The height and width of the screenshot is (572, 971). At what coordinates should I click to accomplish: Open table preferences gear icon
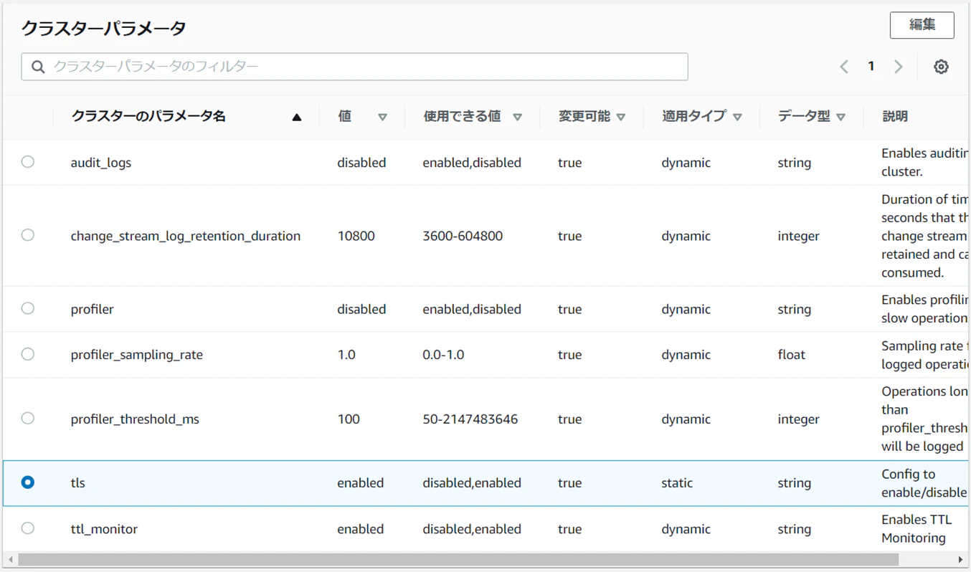[x=941, y=67]
